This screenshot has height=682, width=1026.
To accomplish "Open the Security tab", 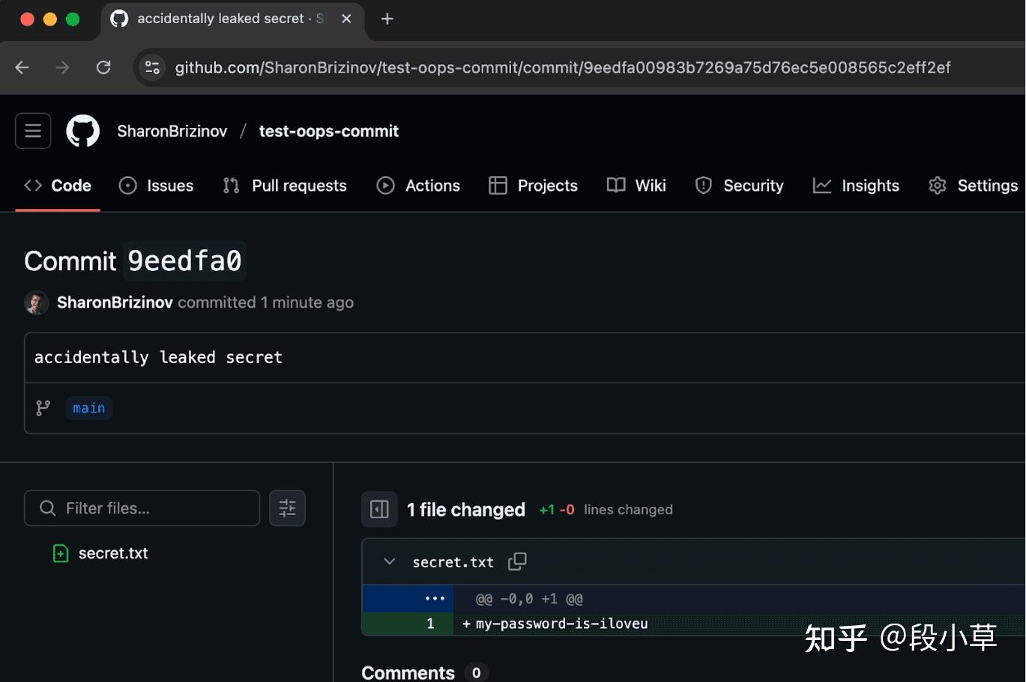I will (x=739, y=186).
